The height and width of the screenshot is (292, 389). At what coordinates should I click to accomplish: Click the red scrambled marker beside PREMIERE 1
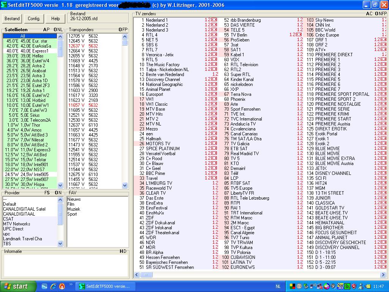pos(384,59)
